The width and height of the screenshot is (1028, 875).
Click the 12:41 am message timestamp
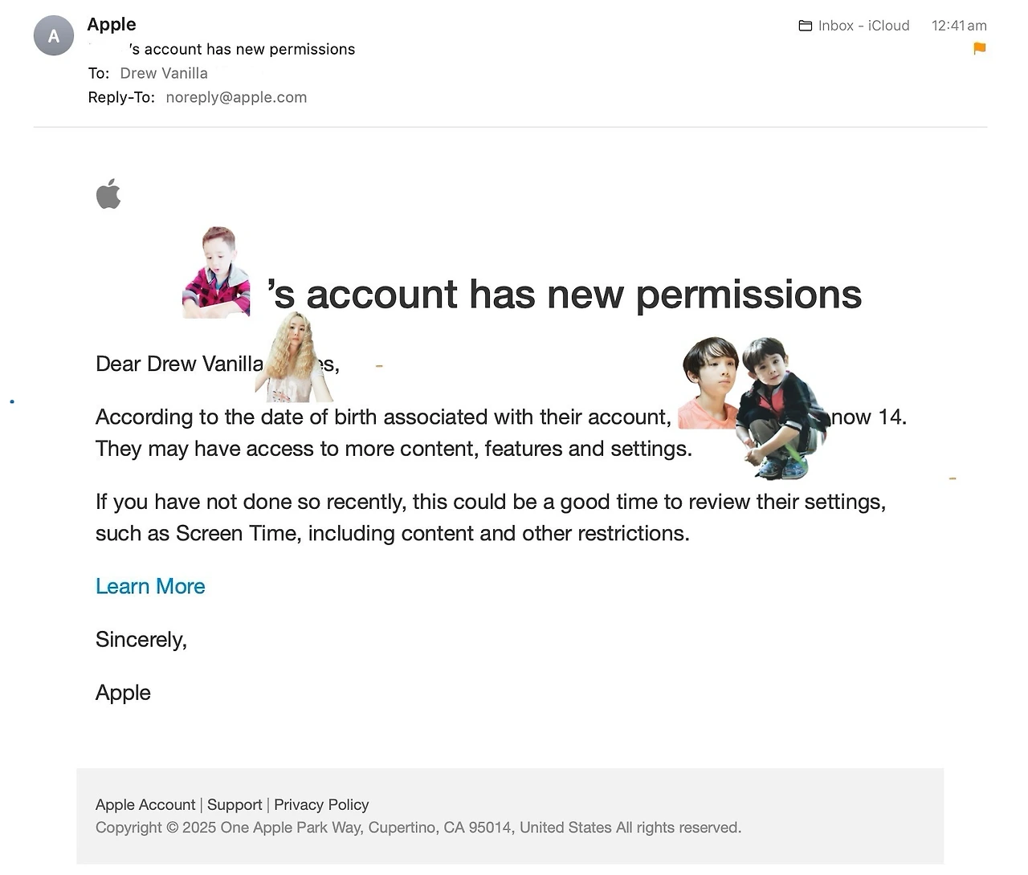pyautogui.click(x=959, y=26)
